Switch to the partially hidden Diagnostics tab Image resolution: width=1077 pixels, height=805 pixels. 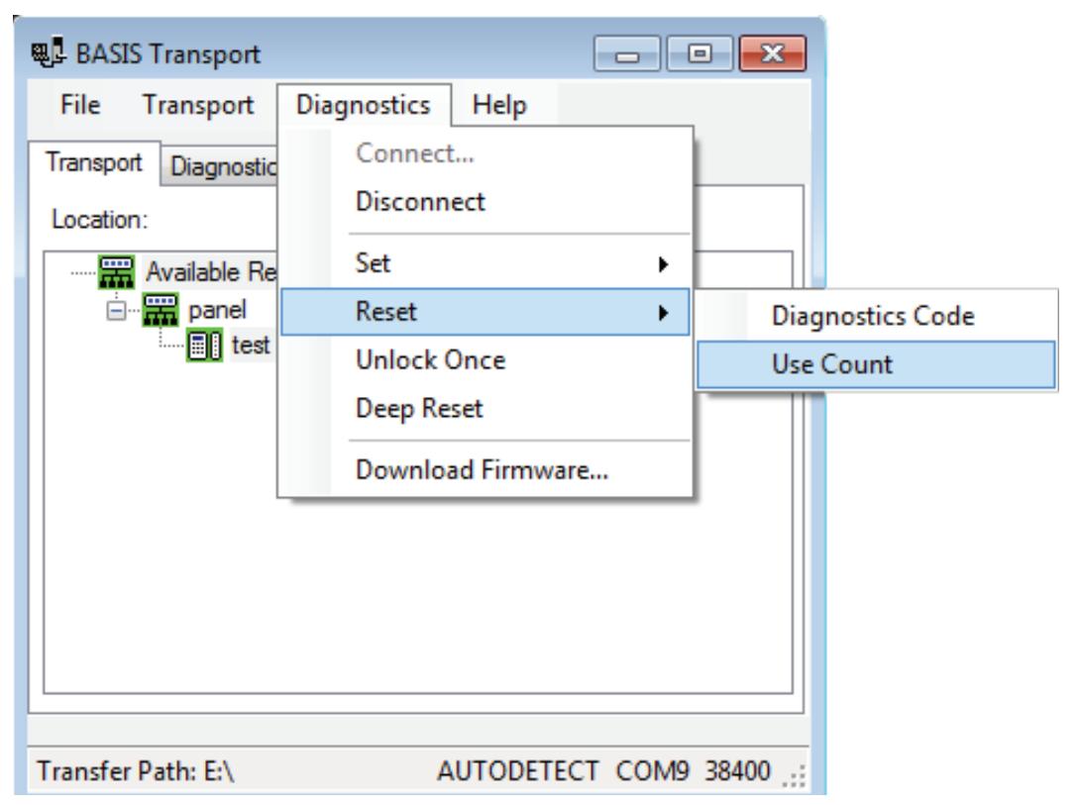point(220,166)
